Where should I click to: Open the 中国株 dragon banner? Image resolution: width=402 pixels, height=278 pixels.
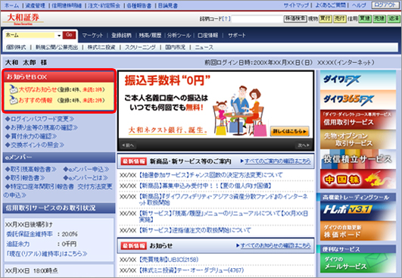click(x=358, y=180)
